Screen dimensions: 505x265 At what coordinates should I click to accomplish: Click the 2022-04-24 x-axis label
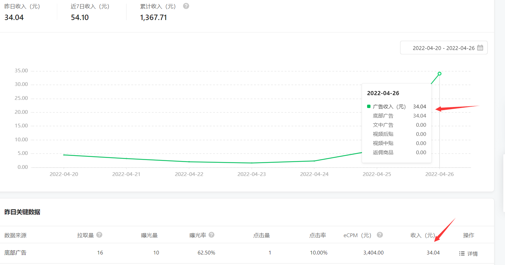coord(314,174)
